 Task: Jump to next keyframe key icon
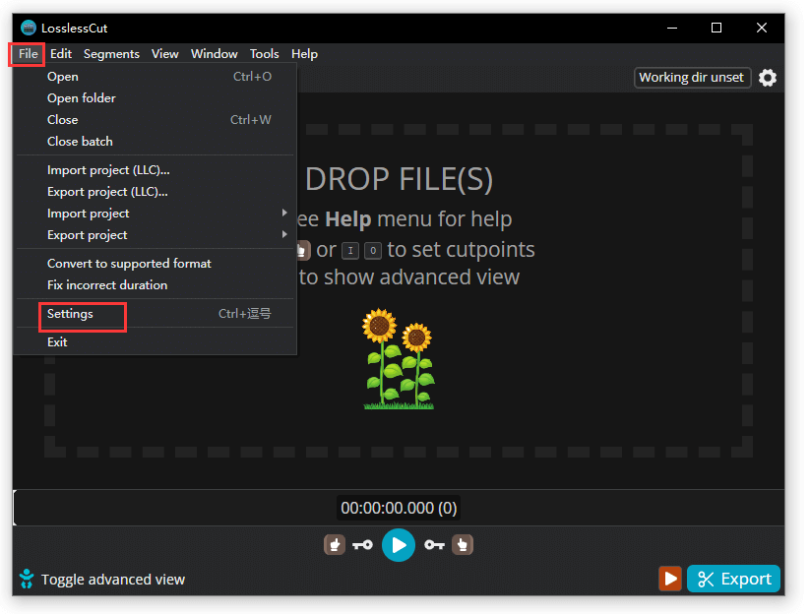434,544
